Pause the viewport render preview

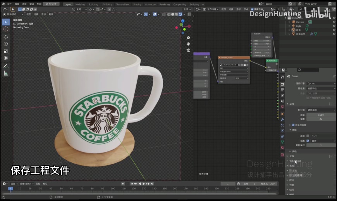[189, 14]
